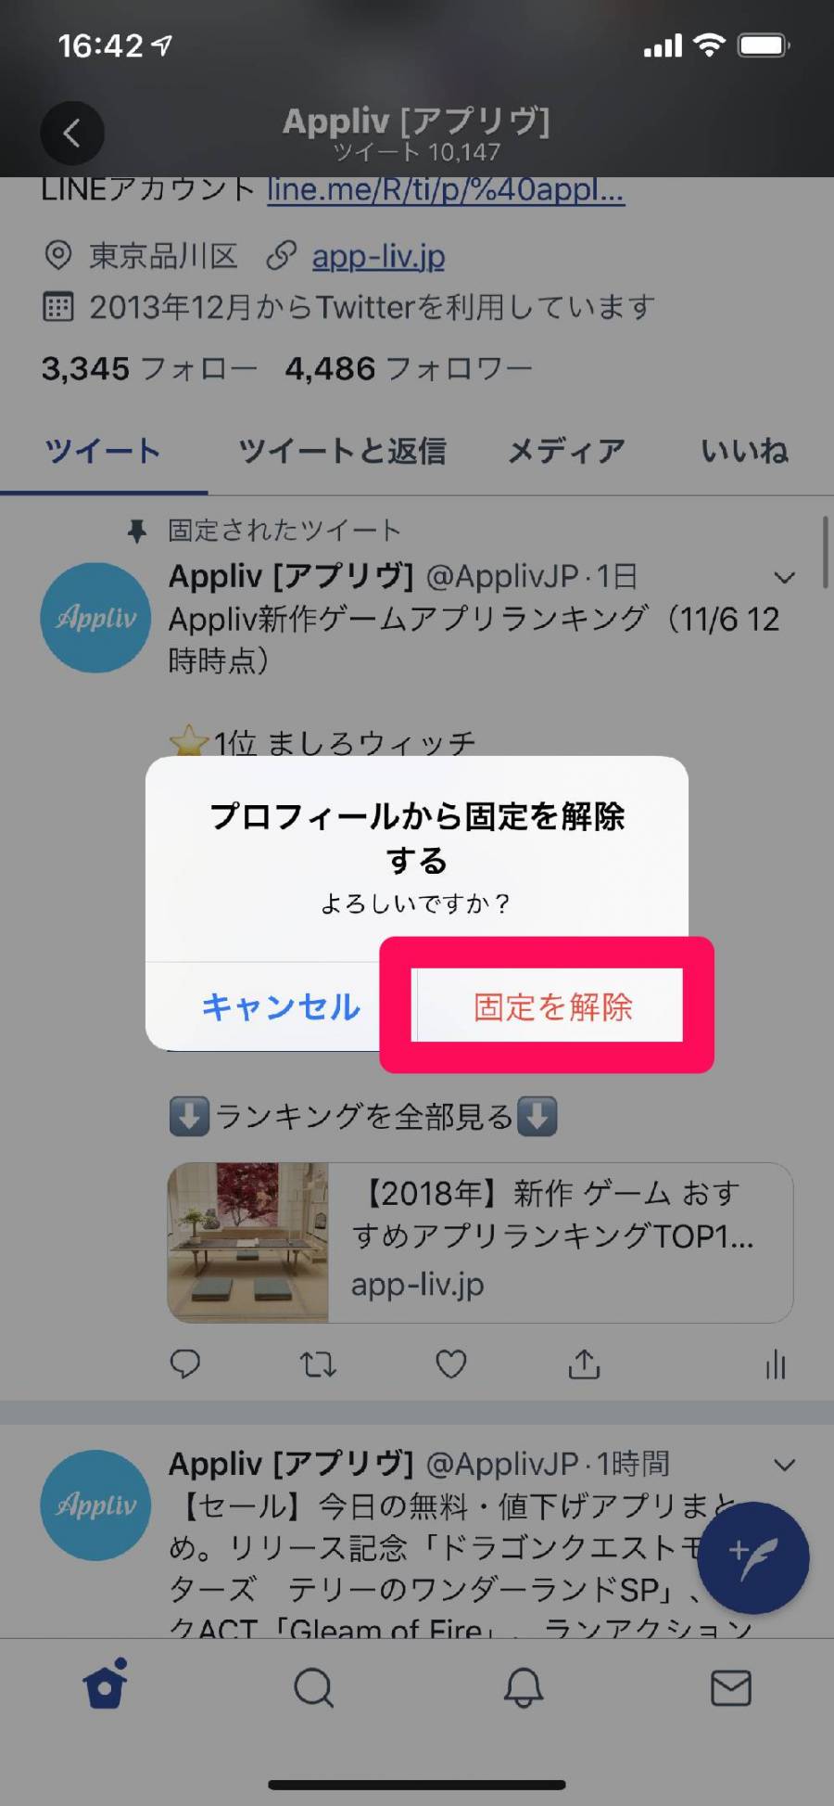This screenshot has height=1806, width=834.
Task: Open the app-liv.jp profile link
Action: [378, 257]
